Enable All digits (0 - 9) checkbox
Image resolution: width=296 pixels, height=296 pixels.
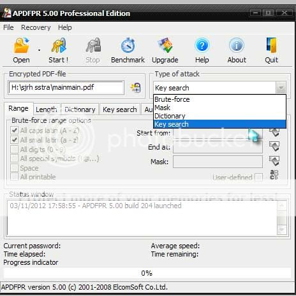pyautogui.click(x=14, y=149)
